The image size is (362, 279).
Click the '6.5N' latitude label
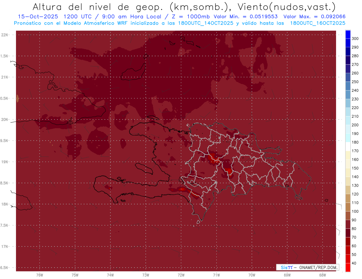5,268
